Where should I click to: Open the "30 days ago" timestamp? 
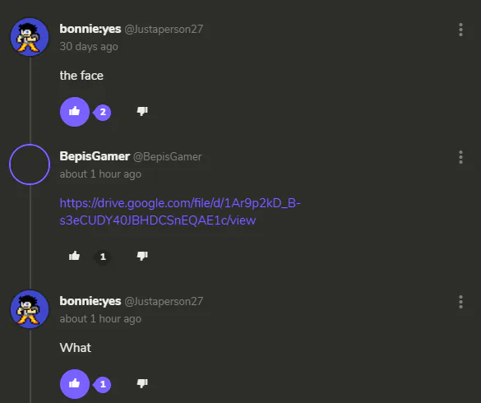pyautogui.click(x=89, y=47)
